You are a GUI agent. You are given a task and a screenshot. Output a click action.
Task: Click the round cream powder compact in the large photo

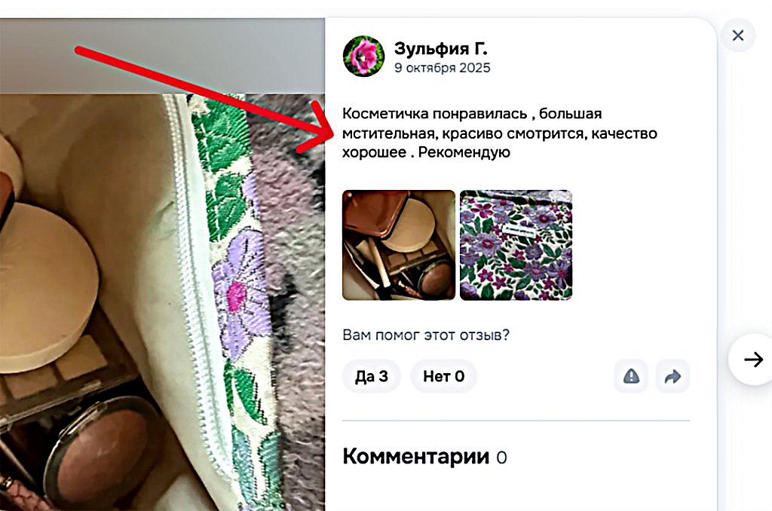click(47, 286)
